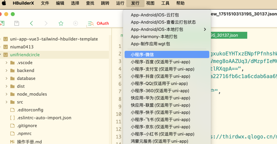Click the star bookmark icon
277x144 pixels.
pos(61,23)
